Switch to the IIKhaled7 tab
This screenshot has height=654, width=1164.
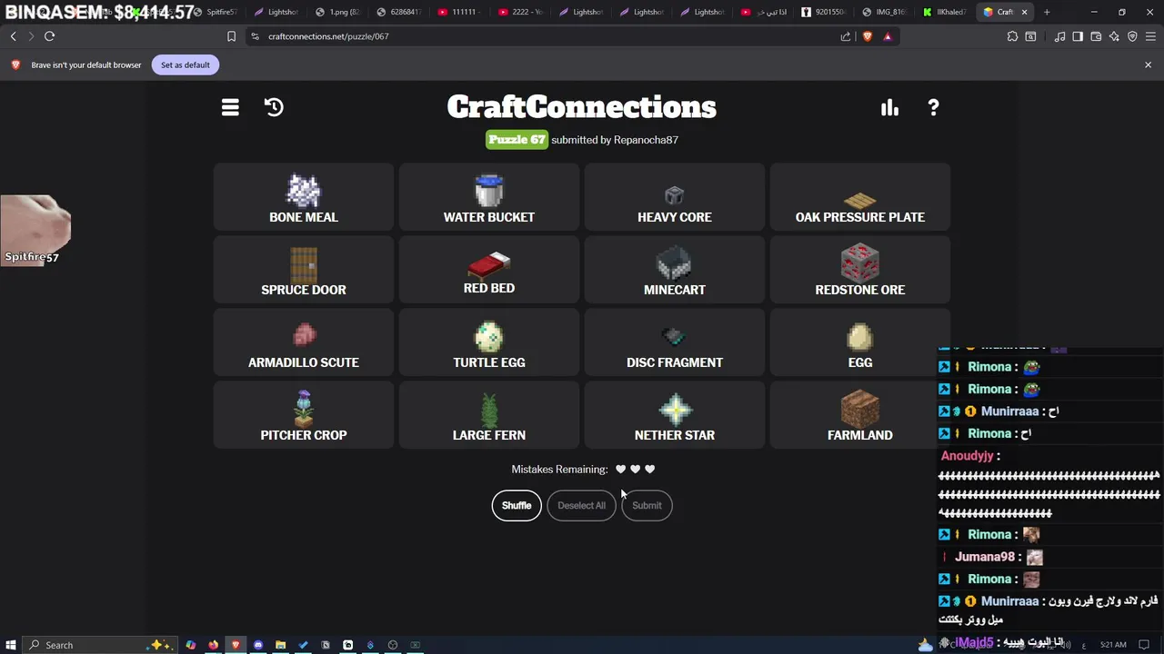pos(946,12)
